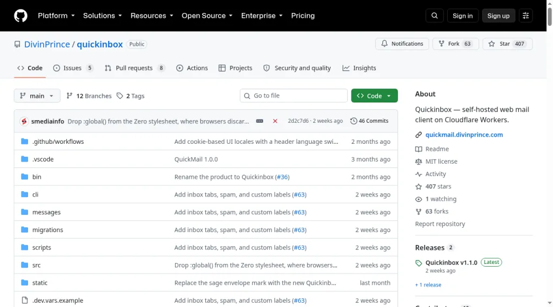
Task: Click the eye icon beside 1 watching
Action: 419,199
